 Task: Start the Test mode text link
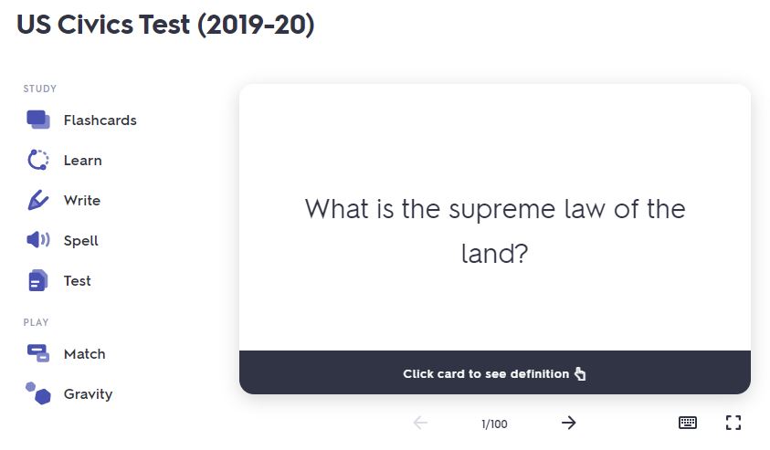[x=78, y=281]
